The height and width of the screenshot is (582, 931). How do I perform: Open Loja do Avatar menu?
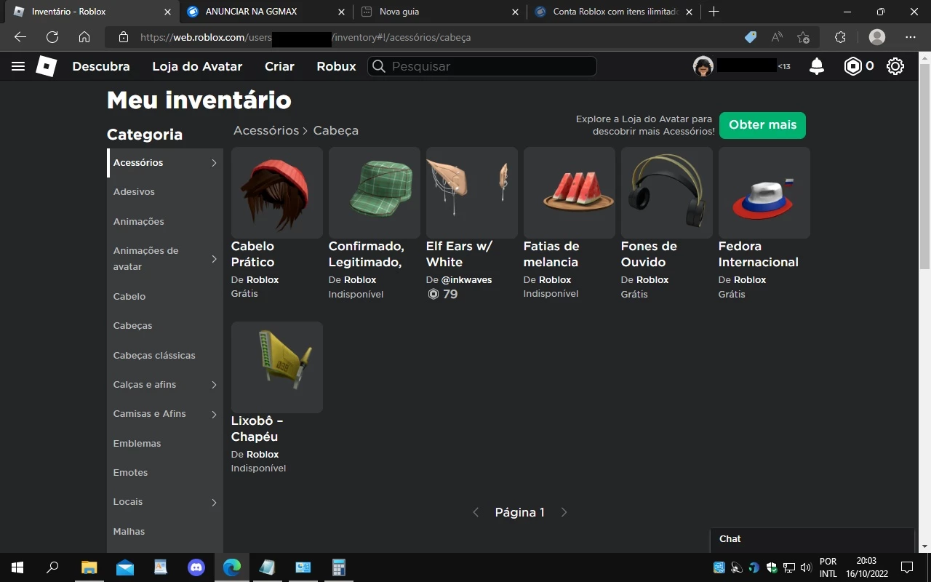[197, 66]
